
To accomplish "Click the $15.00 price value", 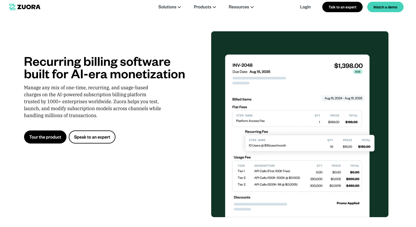I will pos(347,147).
